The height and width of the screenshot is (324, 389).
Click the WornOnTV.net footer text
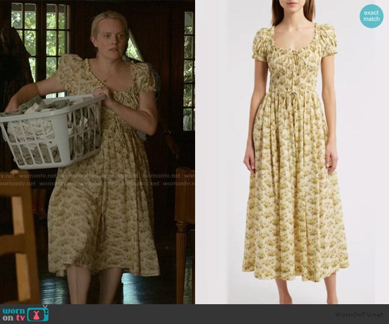(359, 314)
